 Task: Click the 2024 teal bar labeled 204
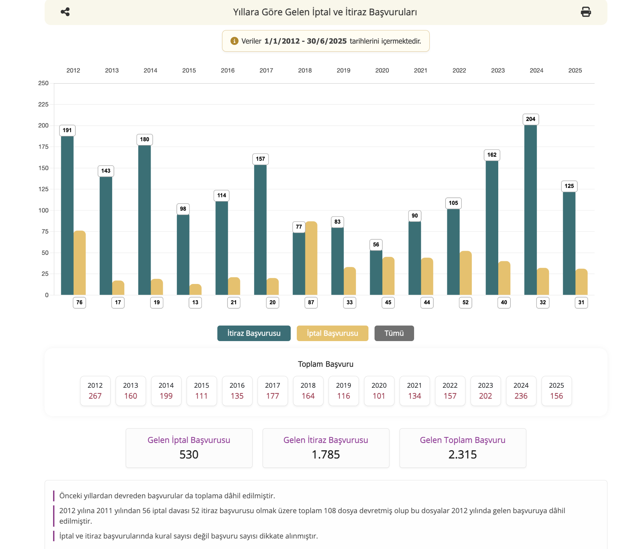click(x=530, y=210)
